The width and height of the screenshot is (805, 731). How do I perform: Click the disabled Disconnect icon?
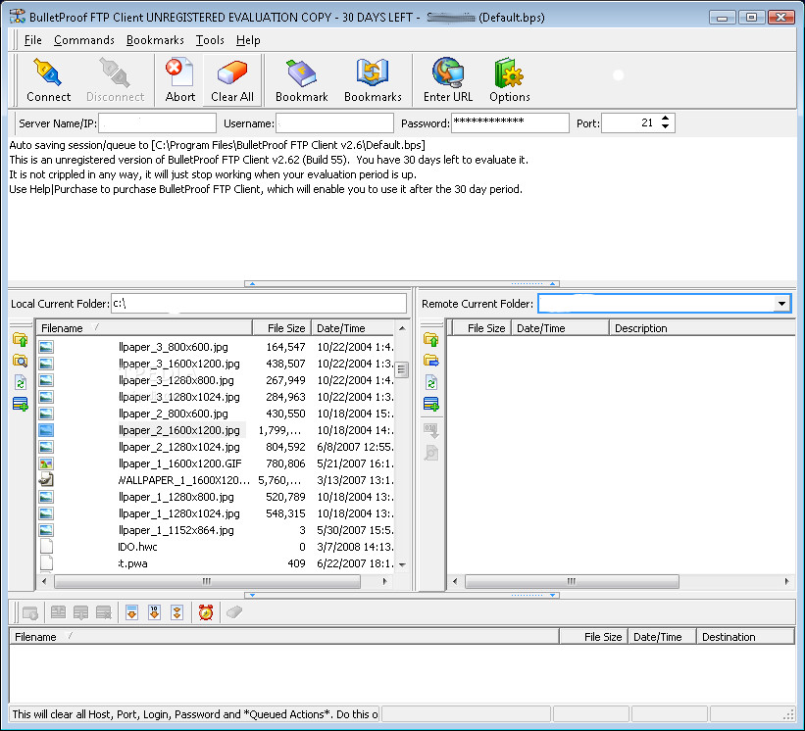tap(115, 73)
